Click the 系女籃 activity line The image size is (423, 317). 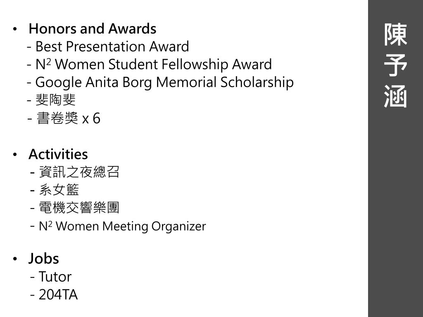pyautogui.click(x=55, y=190)
